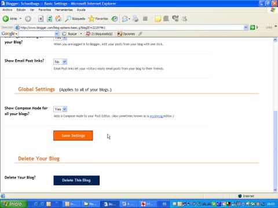This screenshot has height=208, width=278.
Task: Open the Show Email Post links dropdown
Action: coord(60,62)
